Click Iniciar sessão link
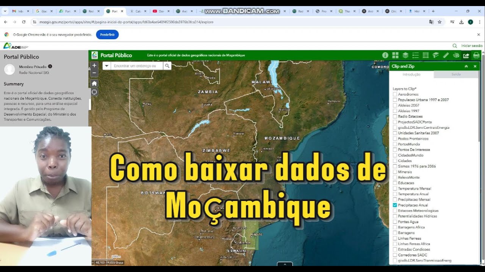 point(472,46)
